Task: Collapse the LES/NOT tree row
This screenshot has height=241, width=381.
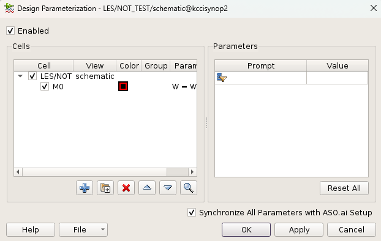Action: tap(20, 76)
